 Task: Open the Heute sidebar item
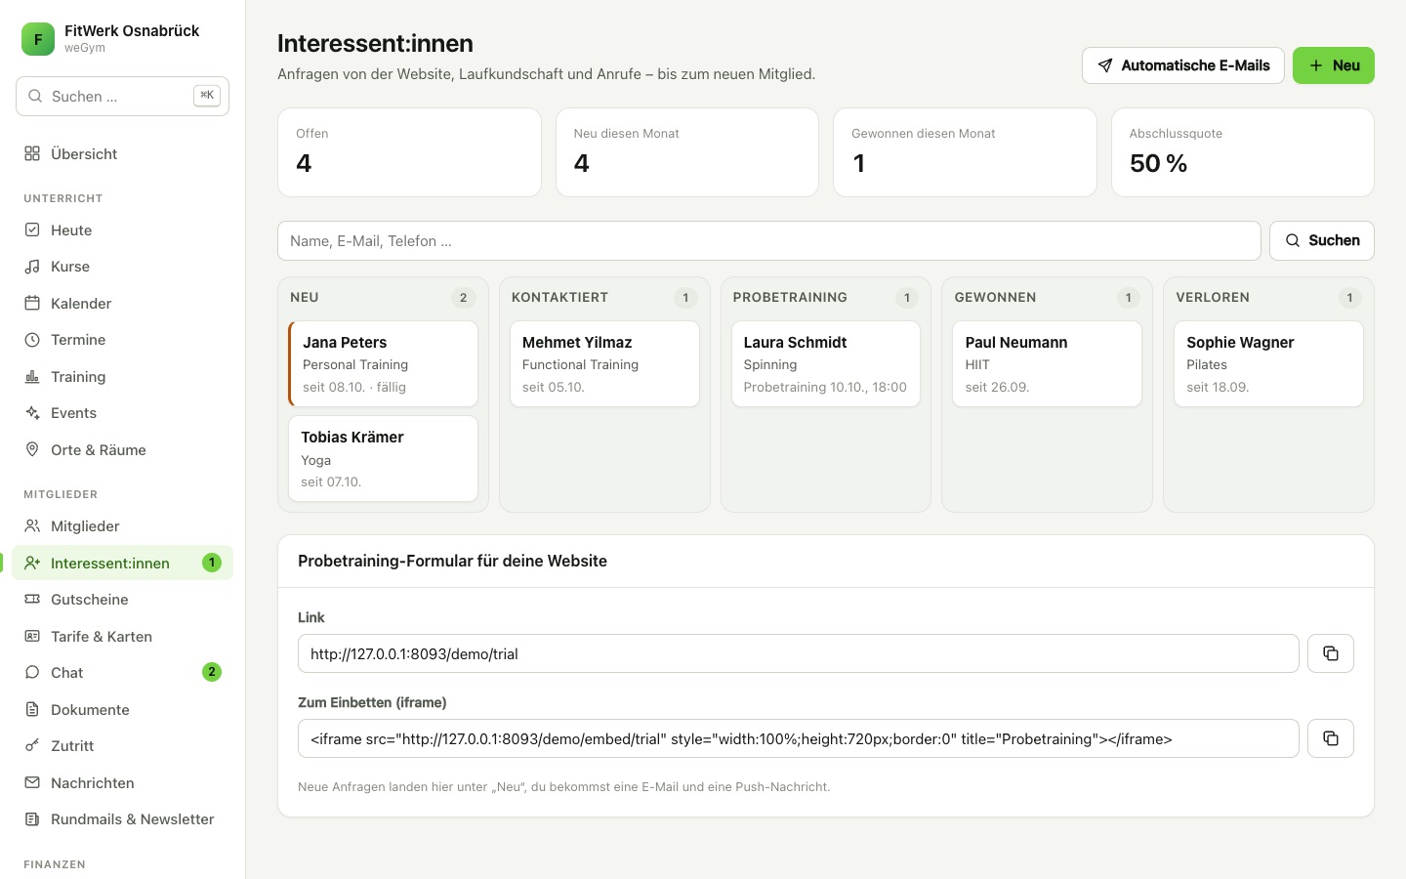click(x=122, y=230)
